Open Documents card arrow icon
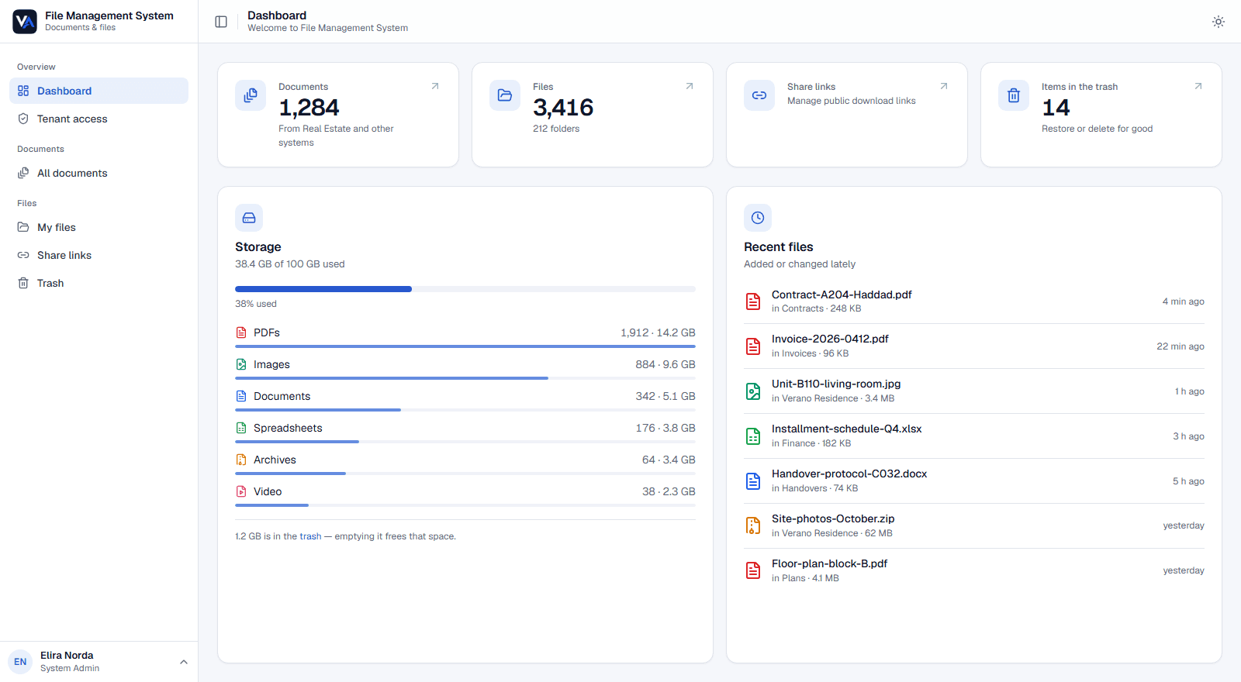The width and height of the screenshot is (1241, 682). tap(435, 86)
